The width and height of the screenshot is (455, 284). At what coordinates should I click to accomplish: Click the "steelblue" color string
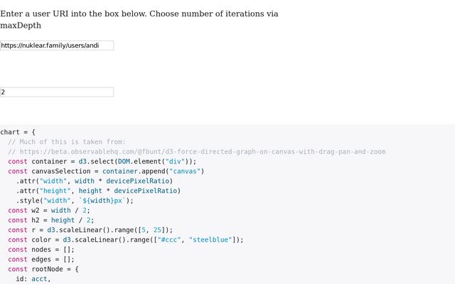[210, 240]
